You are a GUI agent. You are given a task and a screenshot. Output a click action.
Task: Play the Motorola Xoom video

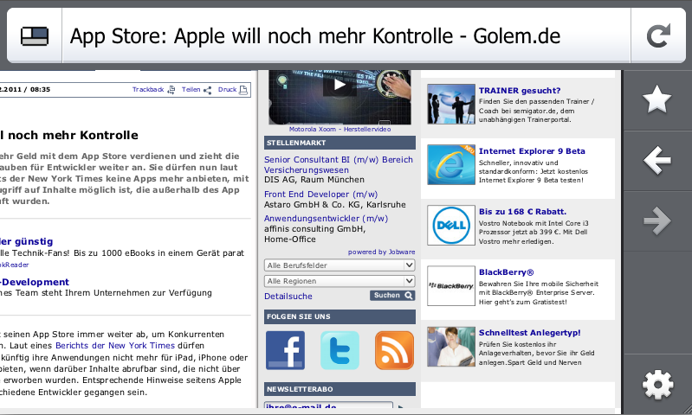point(340,85)
